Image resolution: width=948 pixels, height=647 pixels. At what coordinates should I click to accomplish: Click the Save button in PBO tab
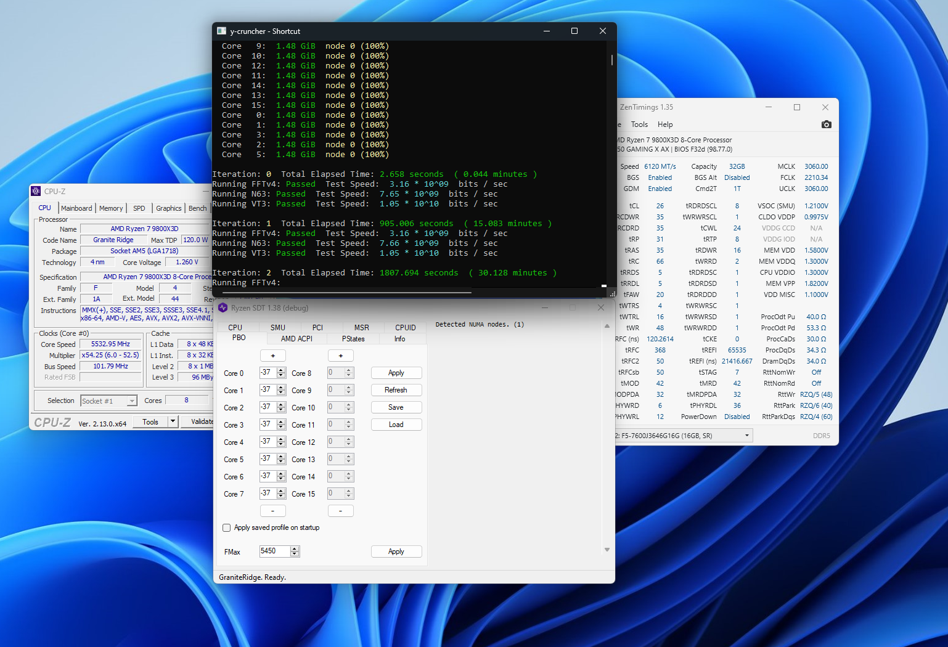click(x=396, y=407)
